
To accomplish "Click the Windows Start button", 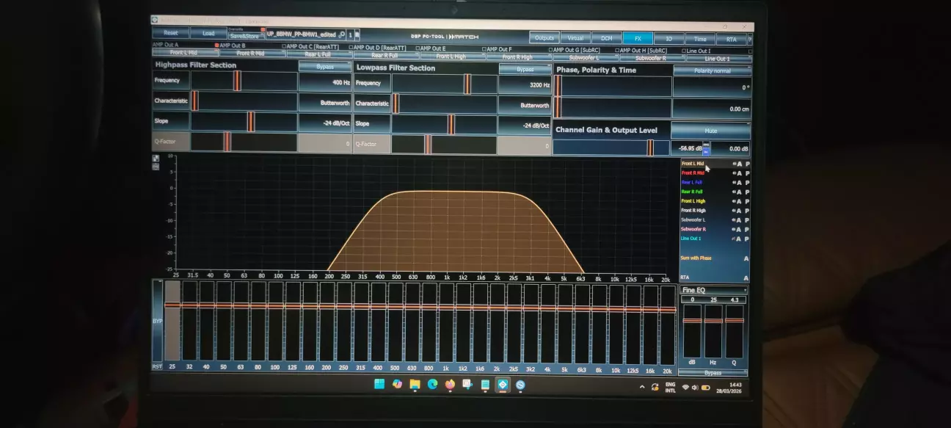I will 379,384.
